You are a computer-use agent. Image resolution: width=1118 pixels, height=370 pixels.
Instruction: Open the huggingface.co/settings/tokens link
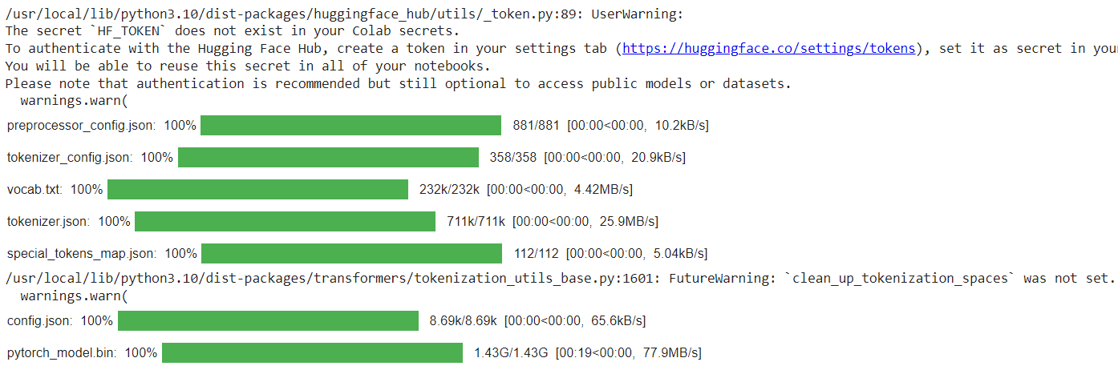pyautogui.click(x=769, y=48)
